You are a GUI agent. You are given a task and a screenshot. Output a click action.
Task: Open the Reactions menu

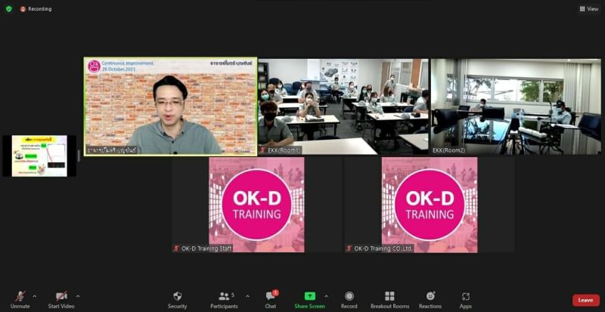pyautogui.click(x=430, y=300)
